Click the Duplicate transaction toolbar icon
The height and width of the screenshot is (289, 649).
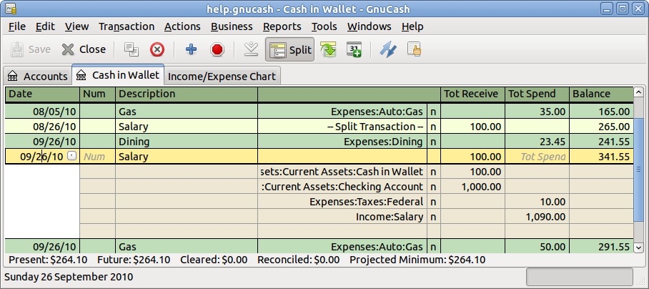pyautogui.click(x=131, y=49)
